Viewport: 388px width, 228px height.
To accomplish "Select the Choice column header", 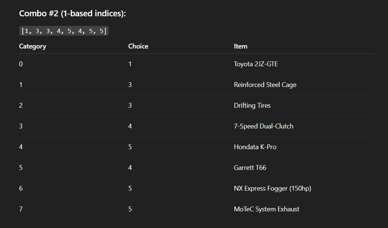I will tap(138, 46).
